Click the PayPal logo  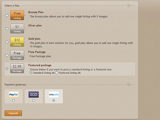point(13,94)
